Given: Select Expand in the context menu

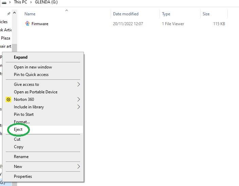Looking at the screenshot, I should point(43,57).
